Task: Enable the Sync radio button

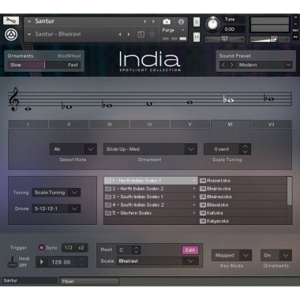Action: tap(41, 247)
